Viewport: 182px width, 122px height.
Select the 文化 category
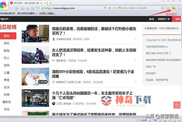7,109
